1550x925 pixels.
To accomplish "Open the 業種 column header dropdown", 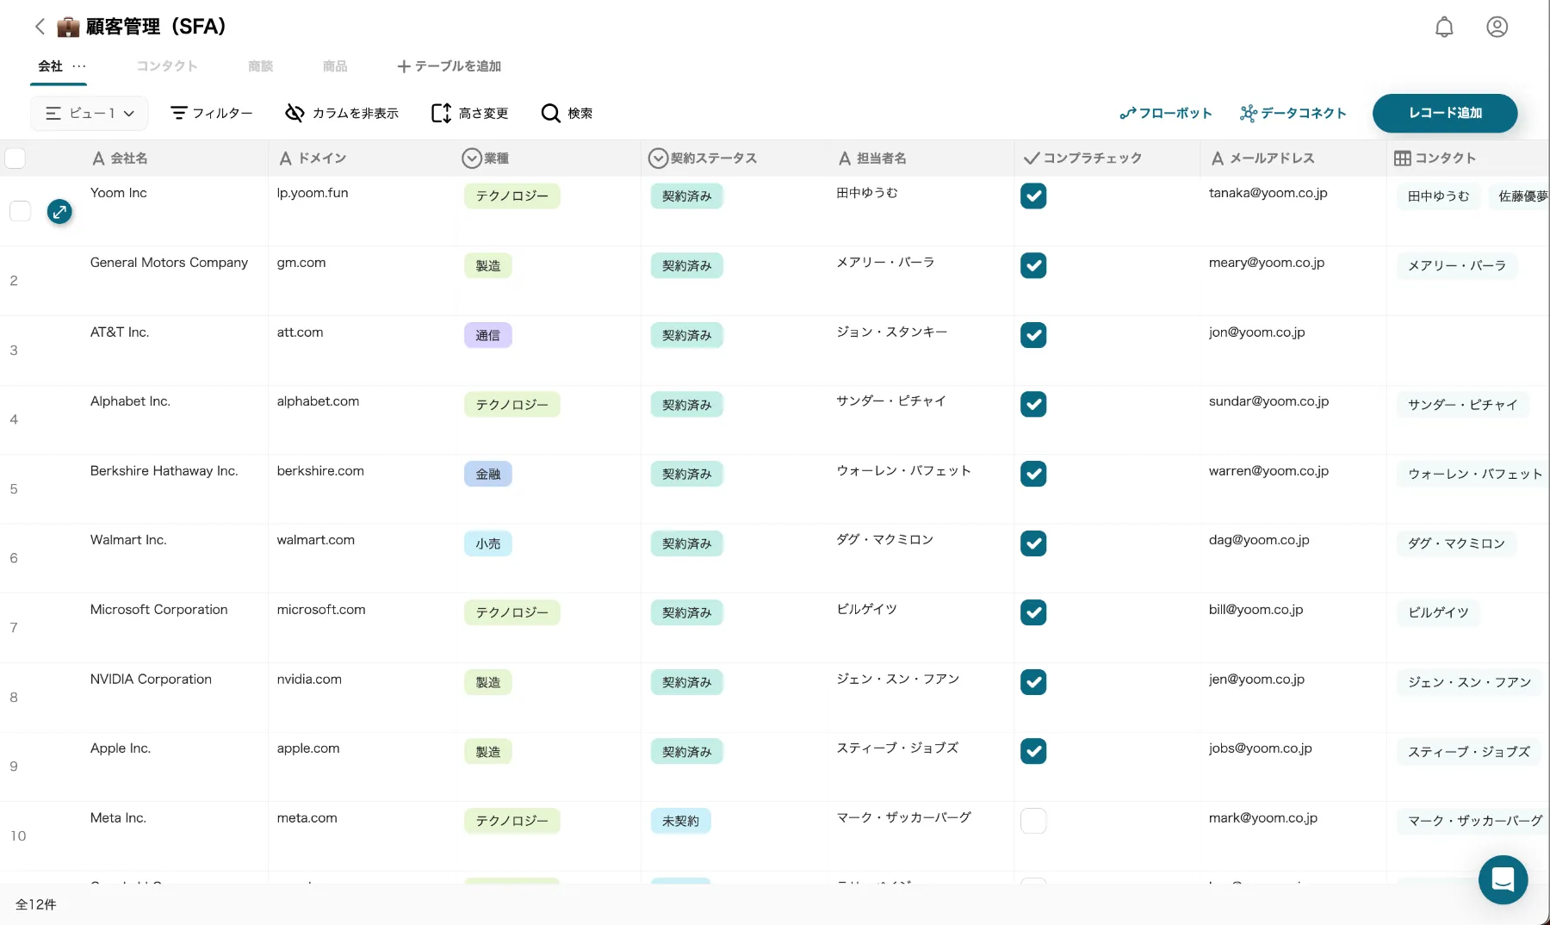I will (470, 158).
